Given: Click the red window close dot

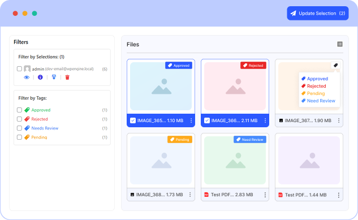Looking at the screenshot, I should (15, 13).
